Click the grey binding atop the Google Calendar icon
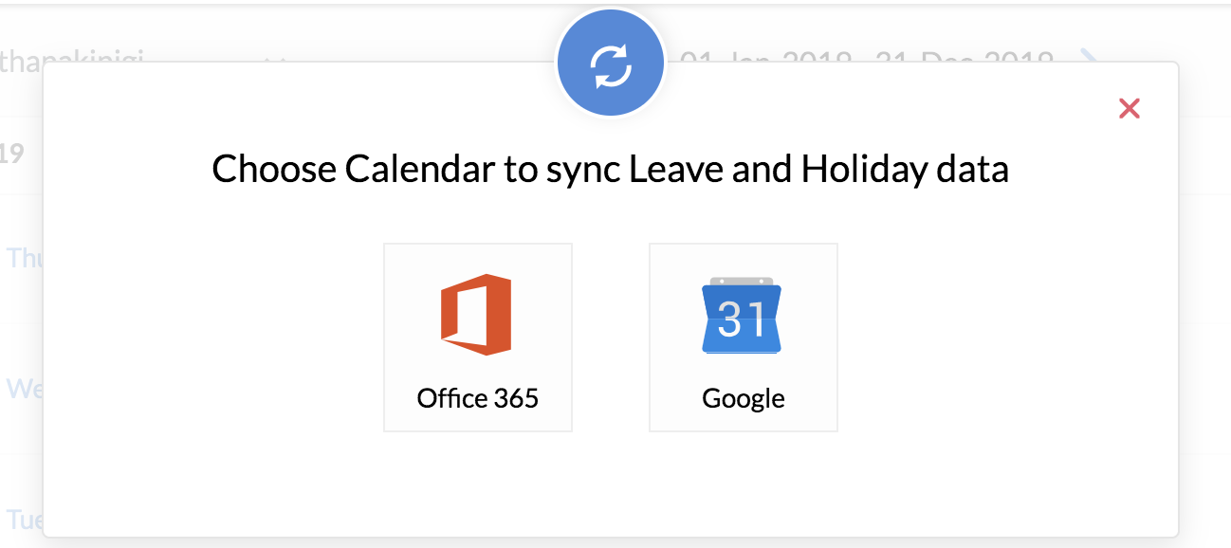 pos(742,282)
